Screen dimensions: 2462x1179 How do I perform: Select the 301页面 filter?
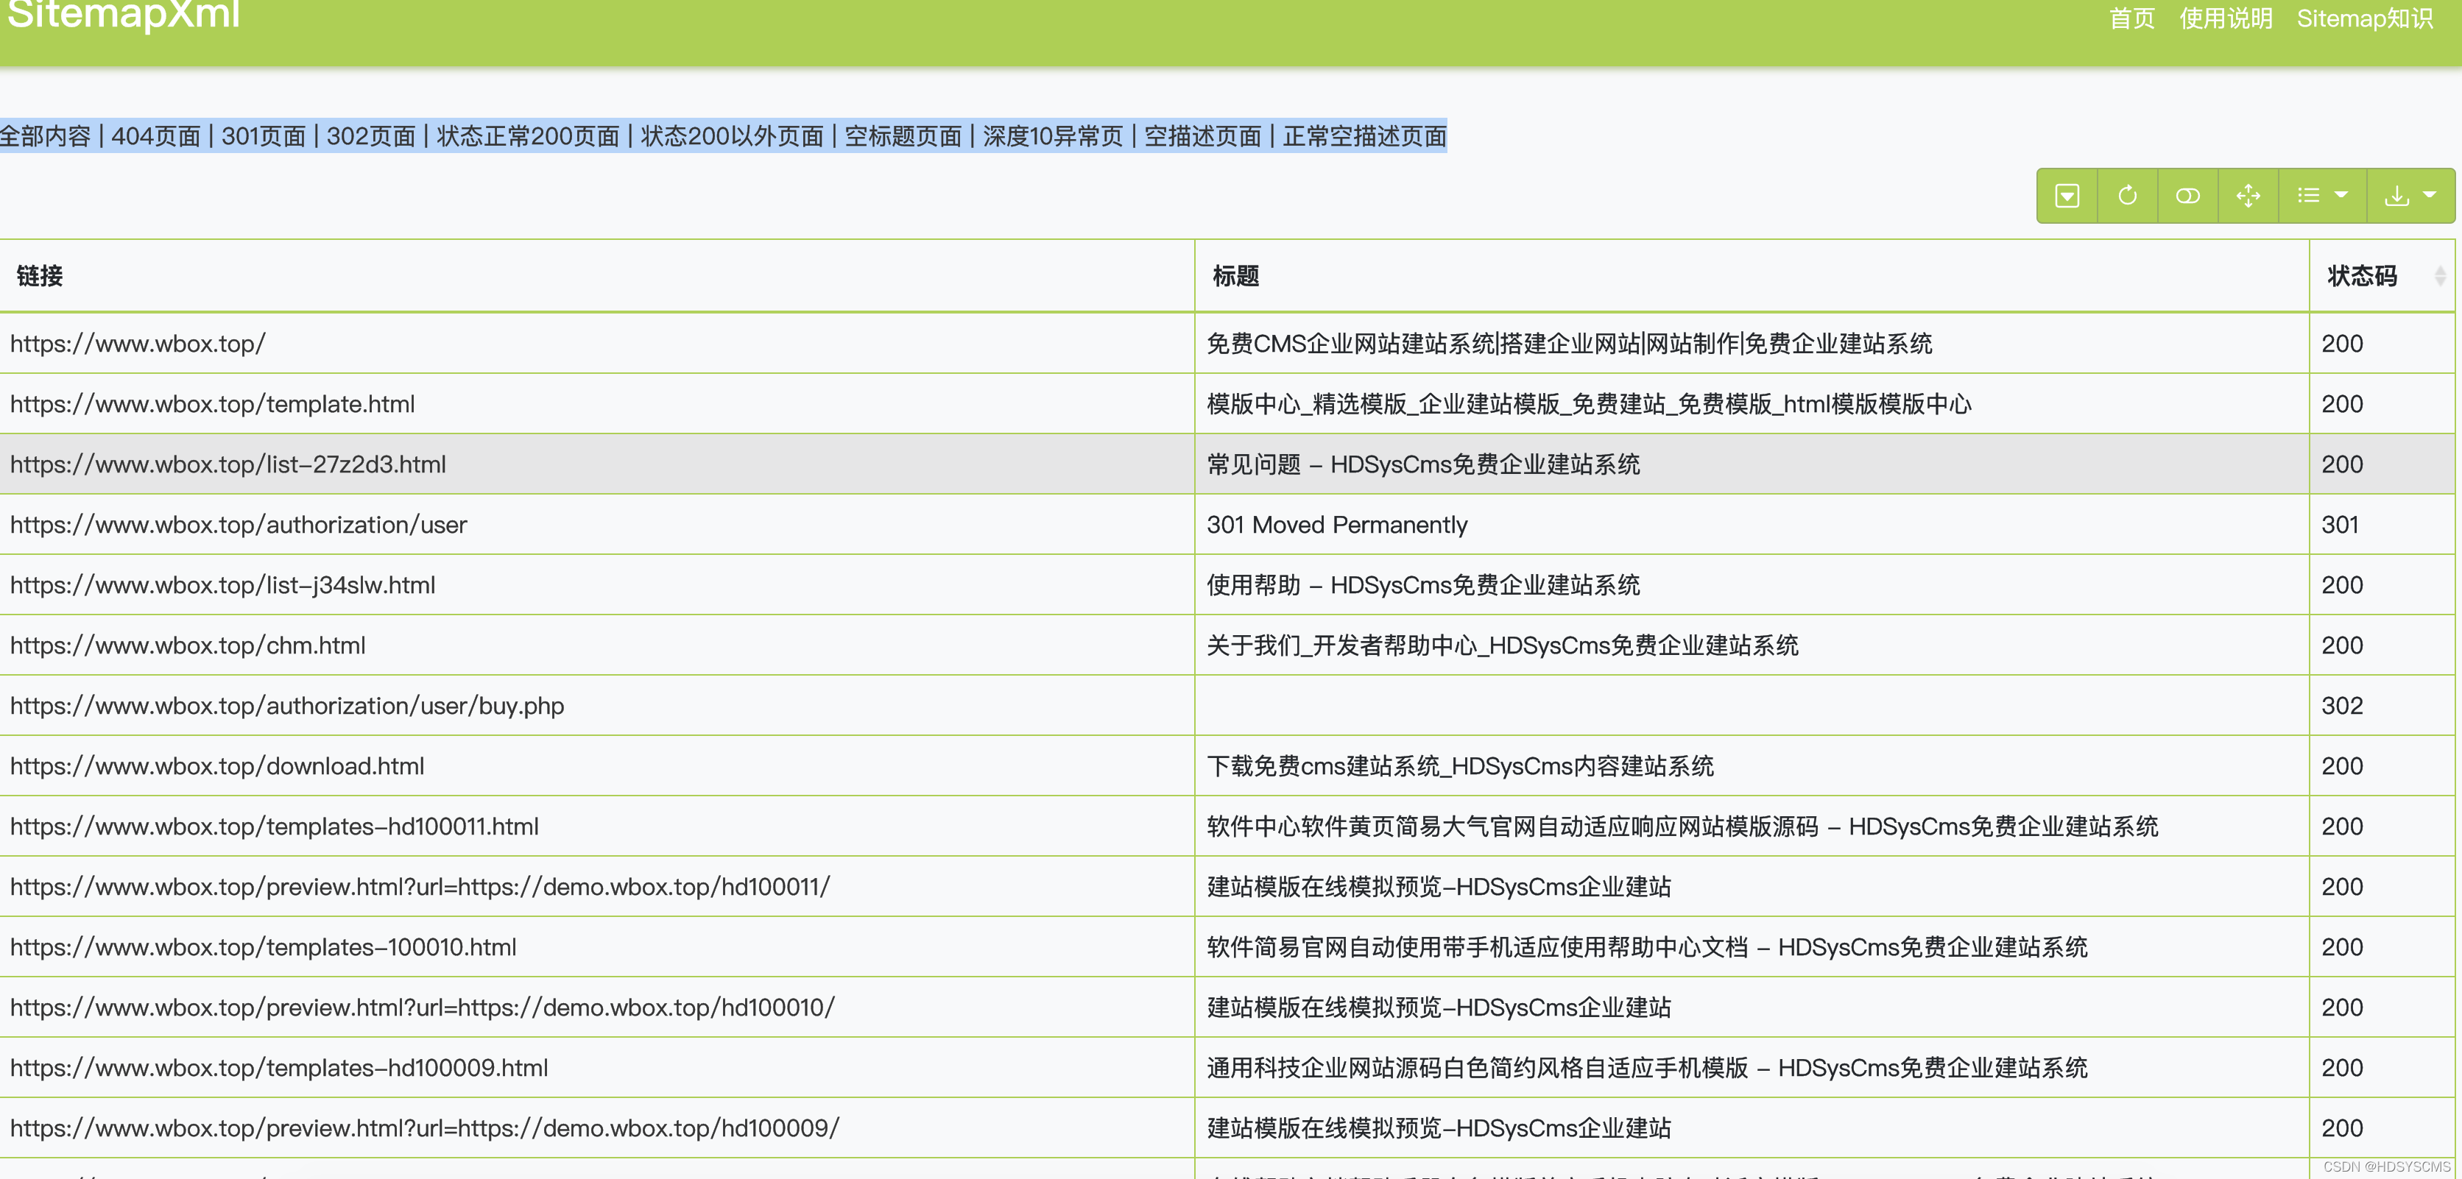263,137
